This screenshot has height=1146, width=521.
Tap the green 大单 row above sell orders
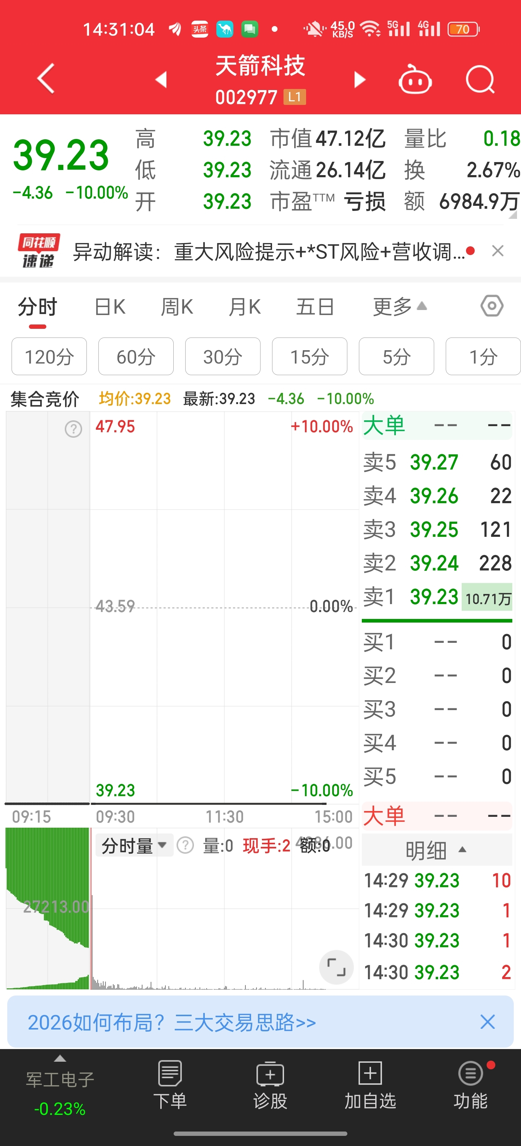(x=437, y=426)
